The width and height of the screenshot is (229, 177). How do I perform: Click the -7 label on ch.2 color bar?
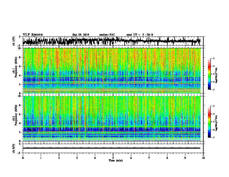(x=213, y=137)
